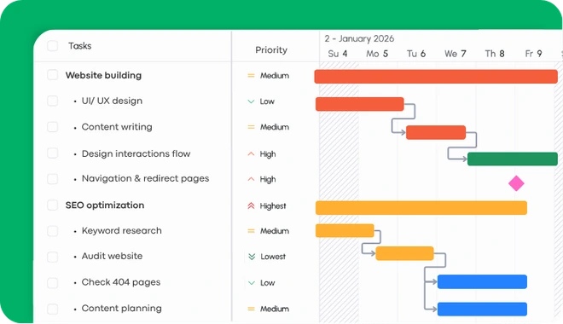Tick the Design interactions flow checkbox
Image resolution: width=563 pixels, height=324 pixels.
(52, 153)
